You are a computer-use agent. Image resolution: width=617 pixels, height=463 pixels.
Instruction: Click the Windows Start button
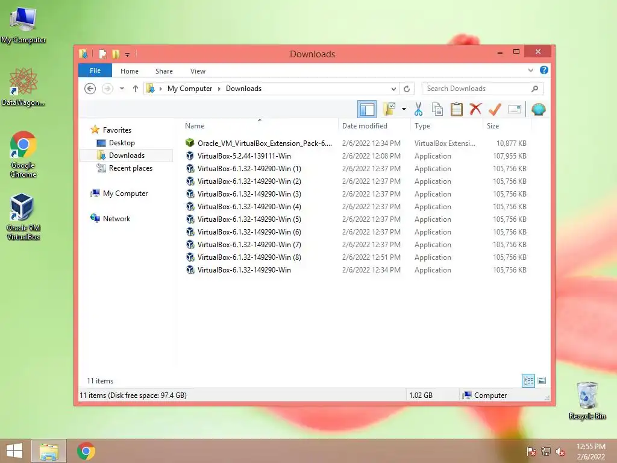click(x=14, y=451)
